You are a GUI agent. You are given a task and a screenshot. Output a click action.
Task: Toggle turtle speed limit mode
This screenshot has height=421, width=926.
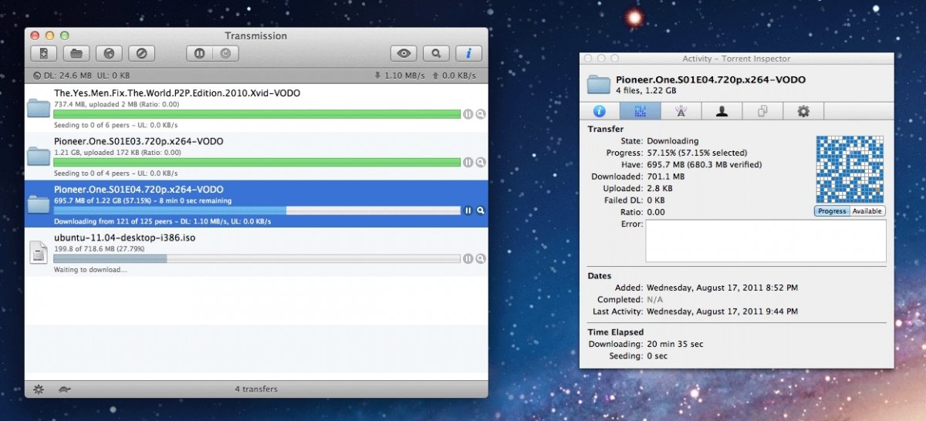tap(64, 389)
